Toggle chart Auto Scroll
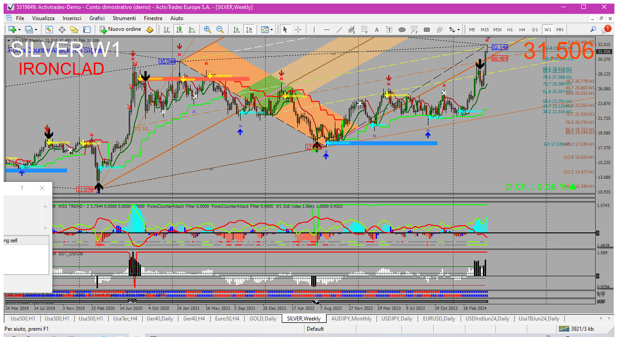Screen dimensions: 618x337 pos(237,29)
